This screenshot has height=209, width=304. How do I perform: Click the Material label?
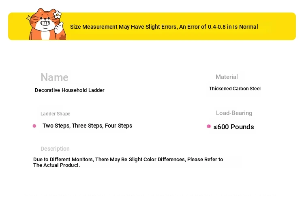[227, 77]
